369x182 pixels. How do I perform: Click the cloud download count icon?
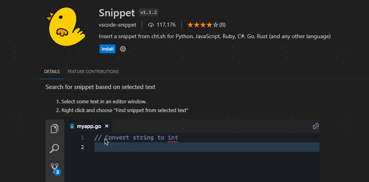click(x=151, y=25)
